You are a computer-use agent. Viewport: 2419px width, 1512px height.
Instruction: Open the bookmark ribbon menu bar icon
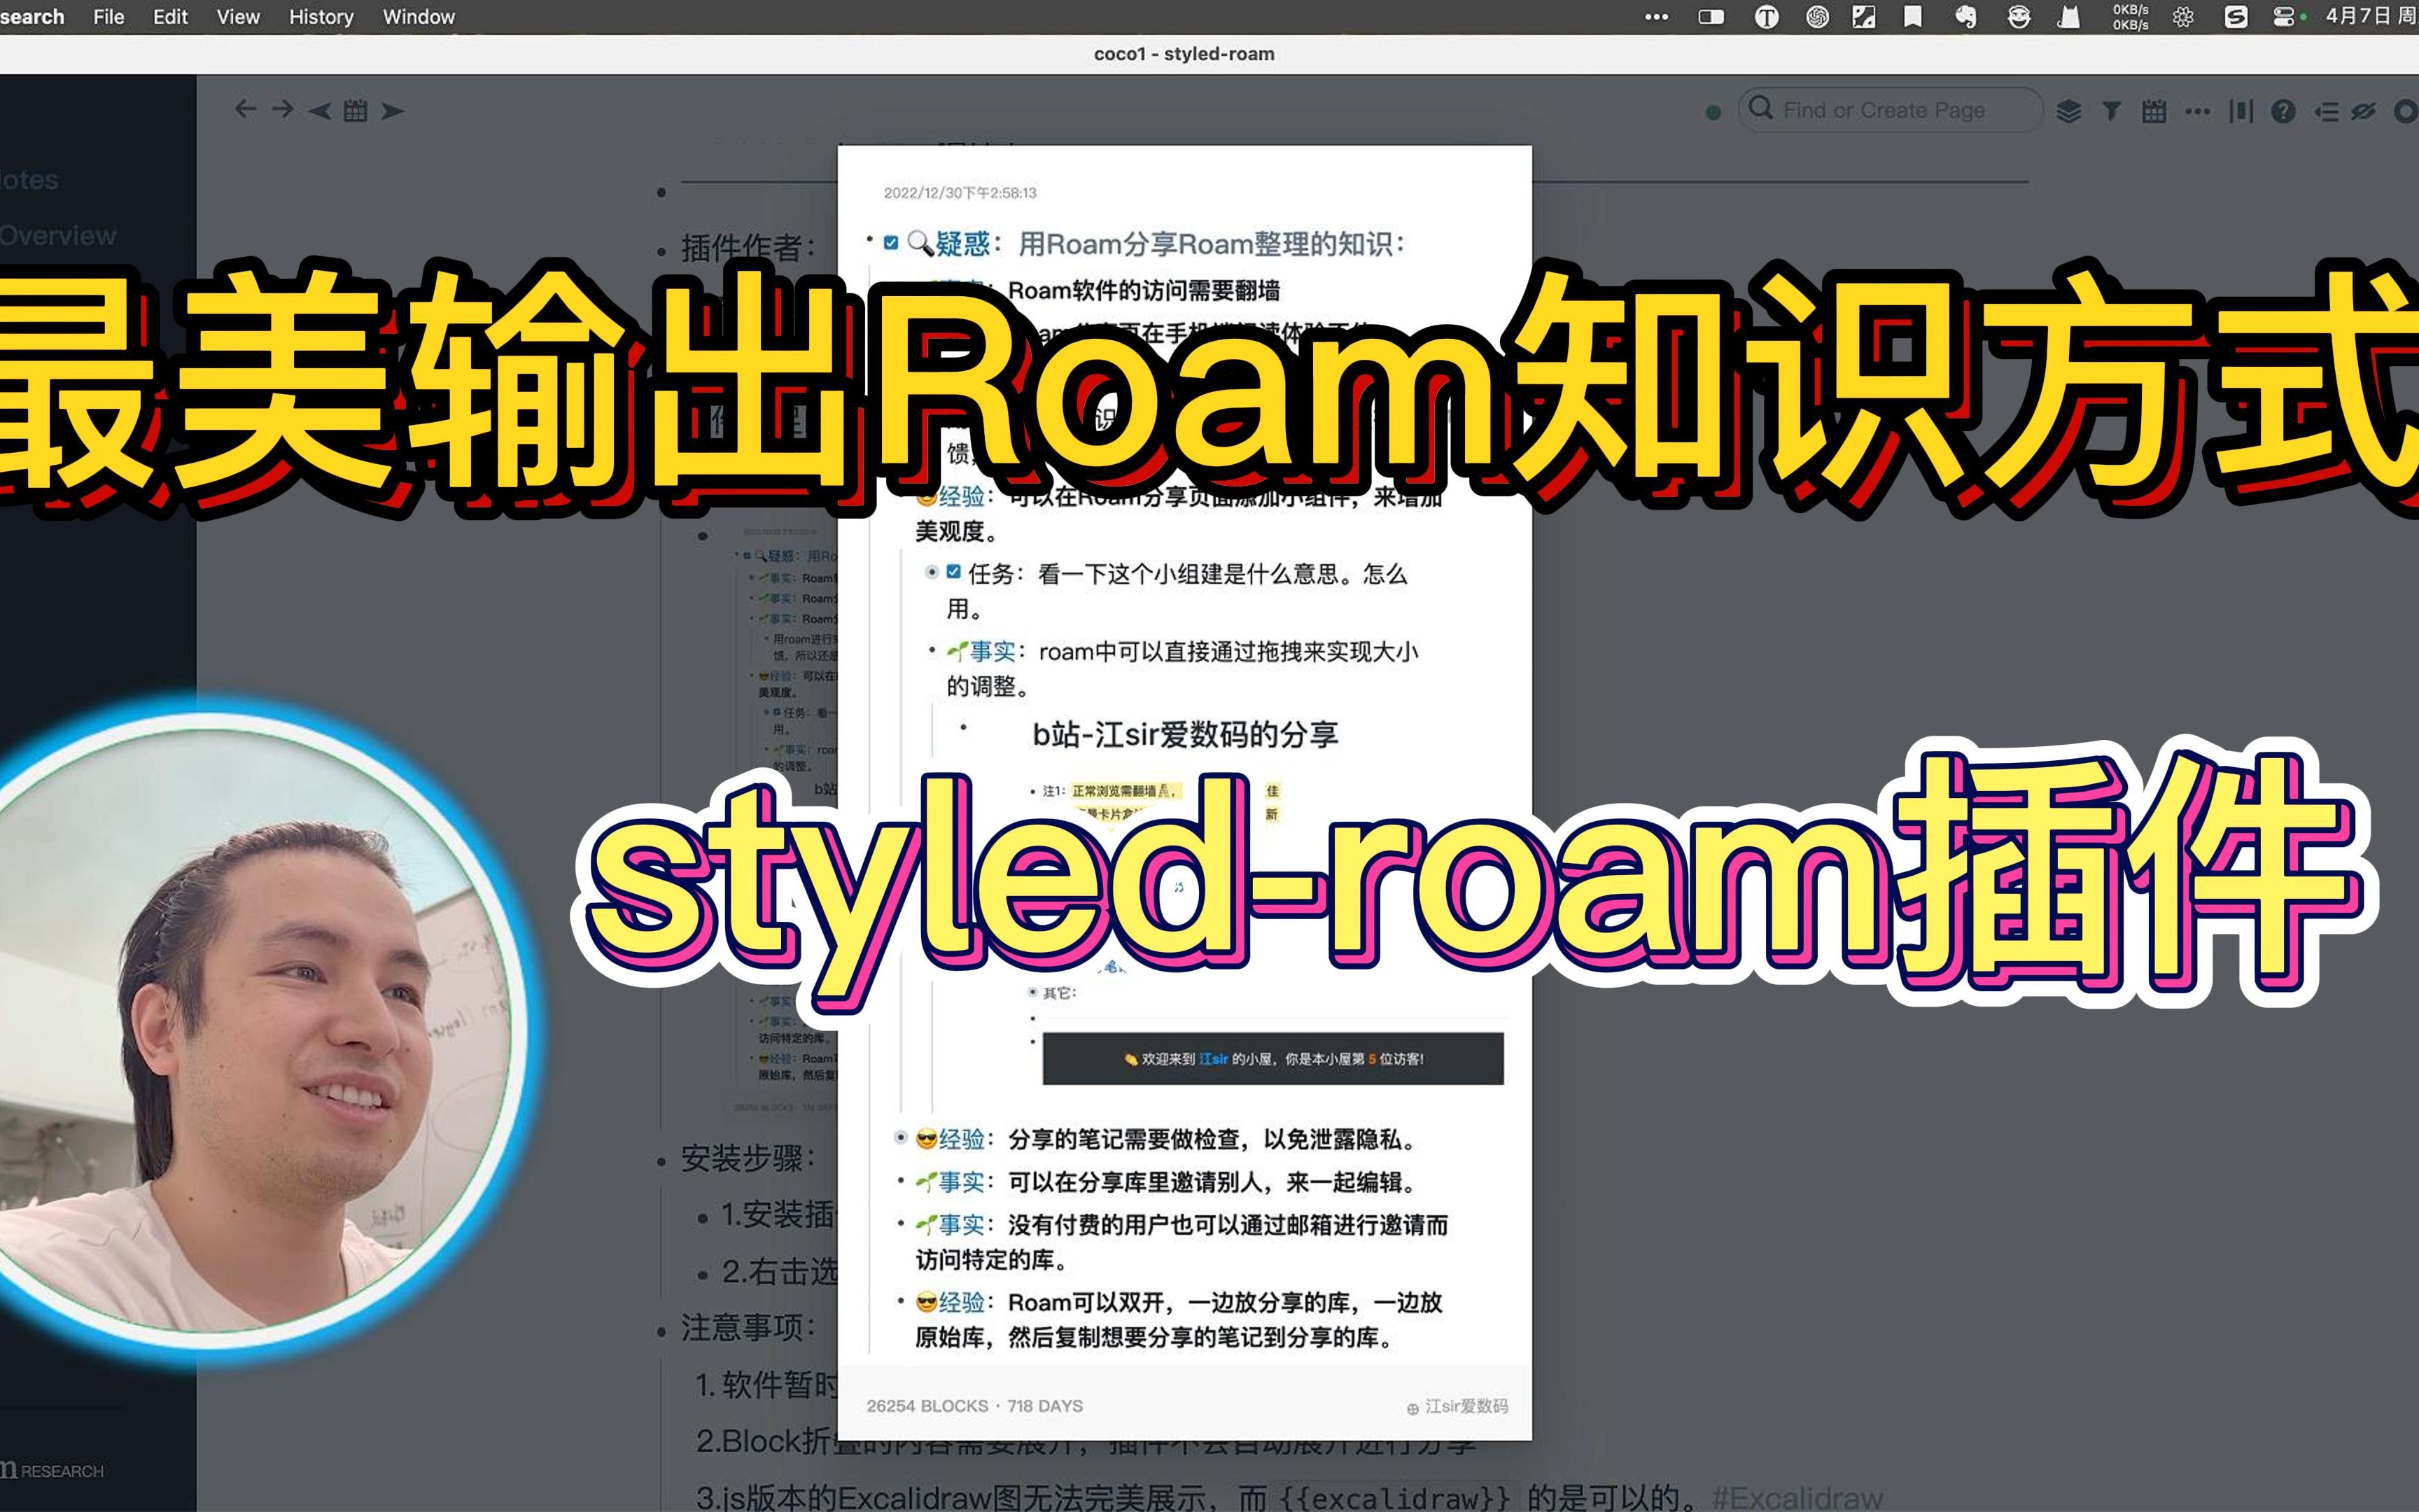1912,17
